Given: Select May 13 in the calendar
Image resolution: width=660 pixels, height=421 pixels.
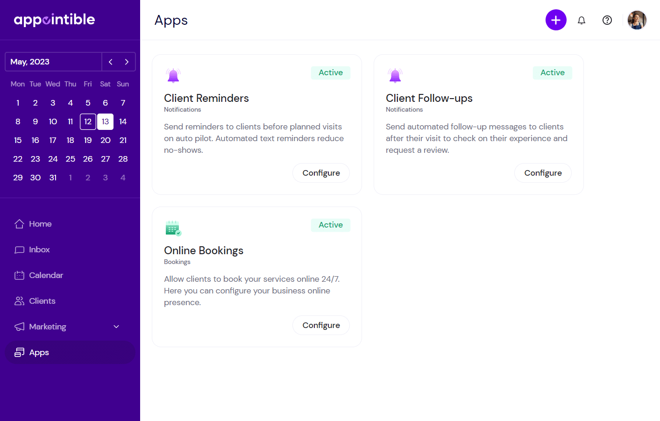Looking at the screenshot, I should click(105, 121).
